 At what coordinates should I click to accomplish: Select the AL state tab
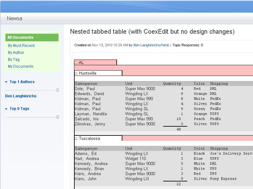click(x=81, y=63)
